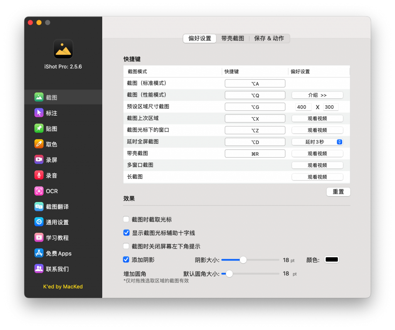The image size is (395, 330).
Task: Select the 预设区域尺寸截图 row label
Action: pos(148,106)
